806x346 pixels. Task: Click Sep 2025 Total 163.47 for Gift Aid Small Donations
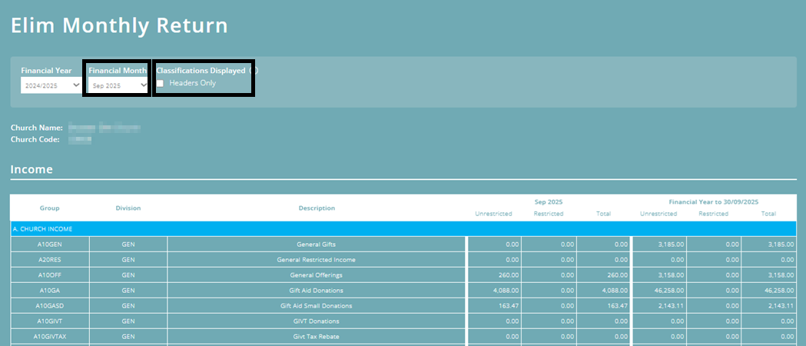pyautogui.click(x=616, y=306)
